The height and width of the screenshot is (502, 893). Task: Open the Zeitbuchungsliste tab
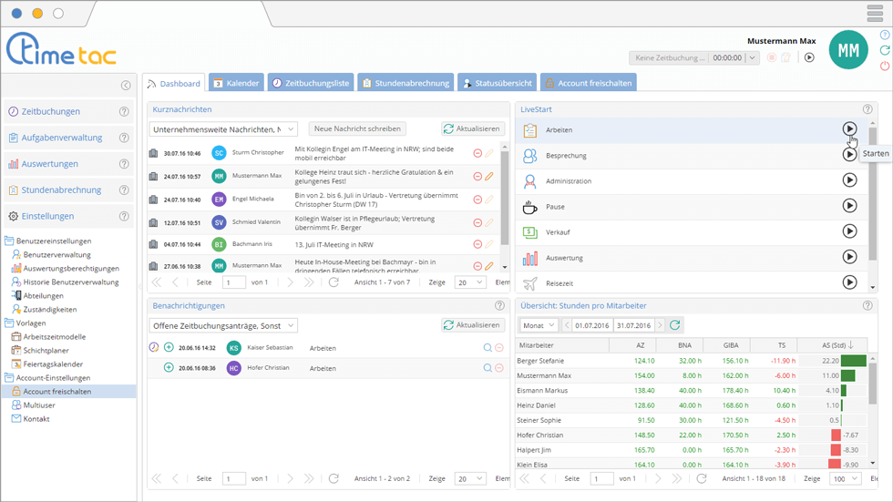coord(310,83)
